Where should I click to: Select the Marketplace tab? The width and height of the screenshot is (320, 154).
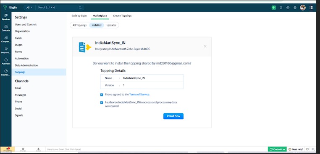(x=100, y=16)
